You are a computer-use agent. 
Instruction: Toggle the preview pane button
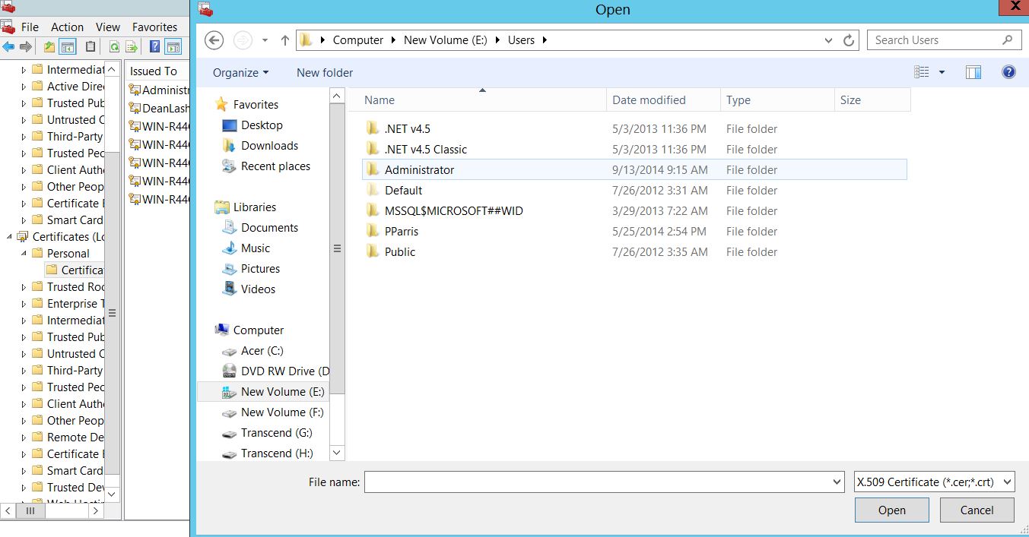click(973, 72)
